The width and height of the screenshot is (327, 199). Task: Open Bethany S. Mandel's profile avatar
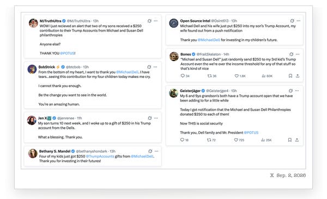[33, 154]
